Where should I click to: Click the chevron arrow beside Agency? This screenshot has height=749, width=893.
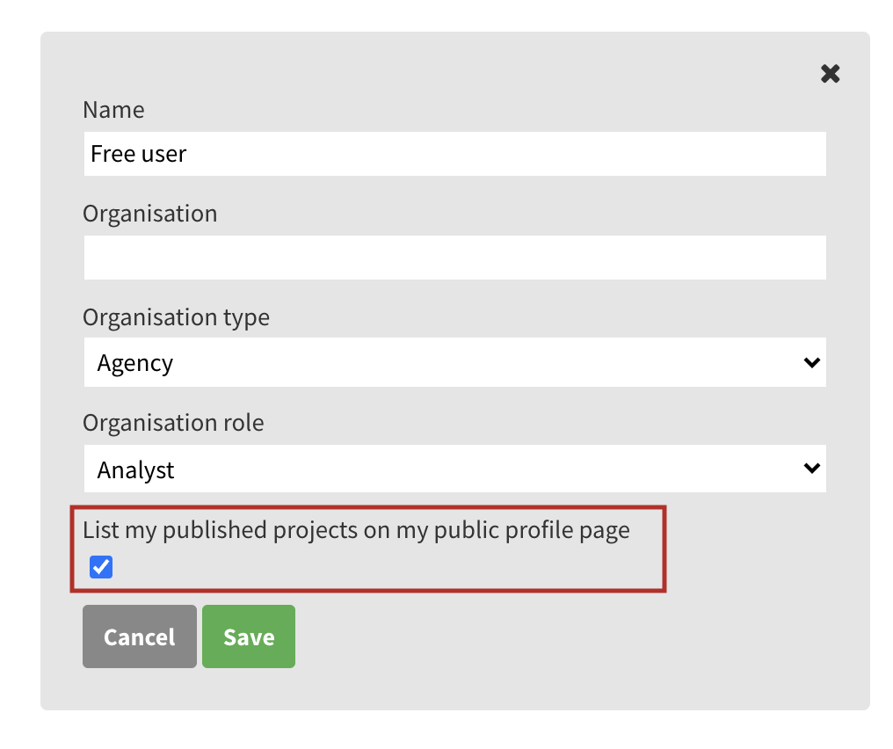tap(811, 363)
